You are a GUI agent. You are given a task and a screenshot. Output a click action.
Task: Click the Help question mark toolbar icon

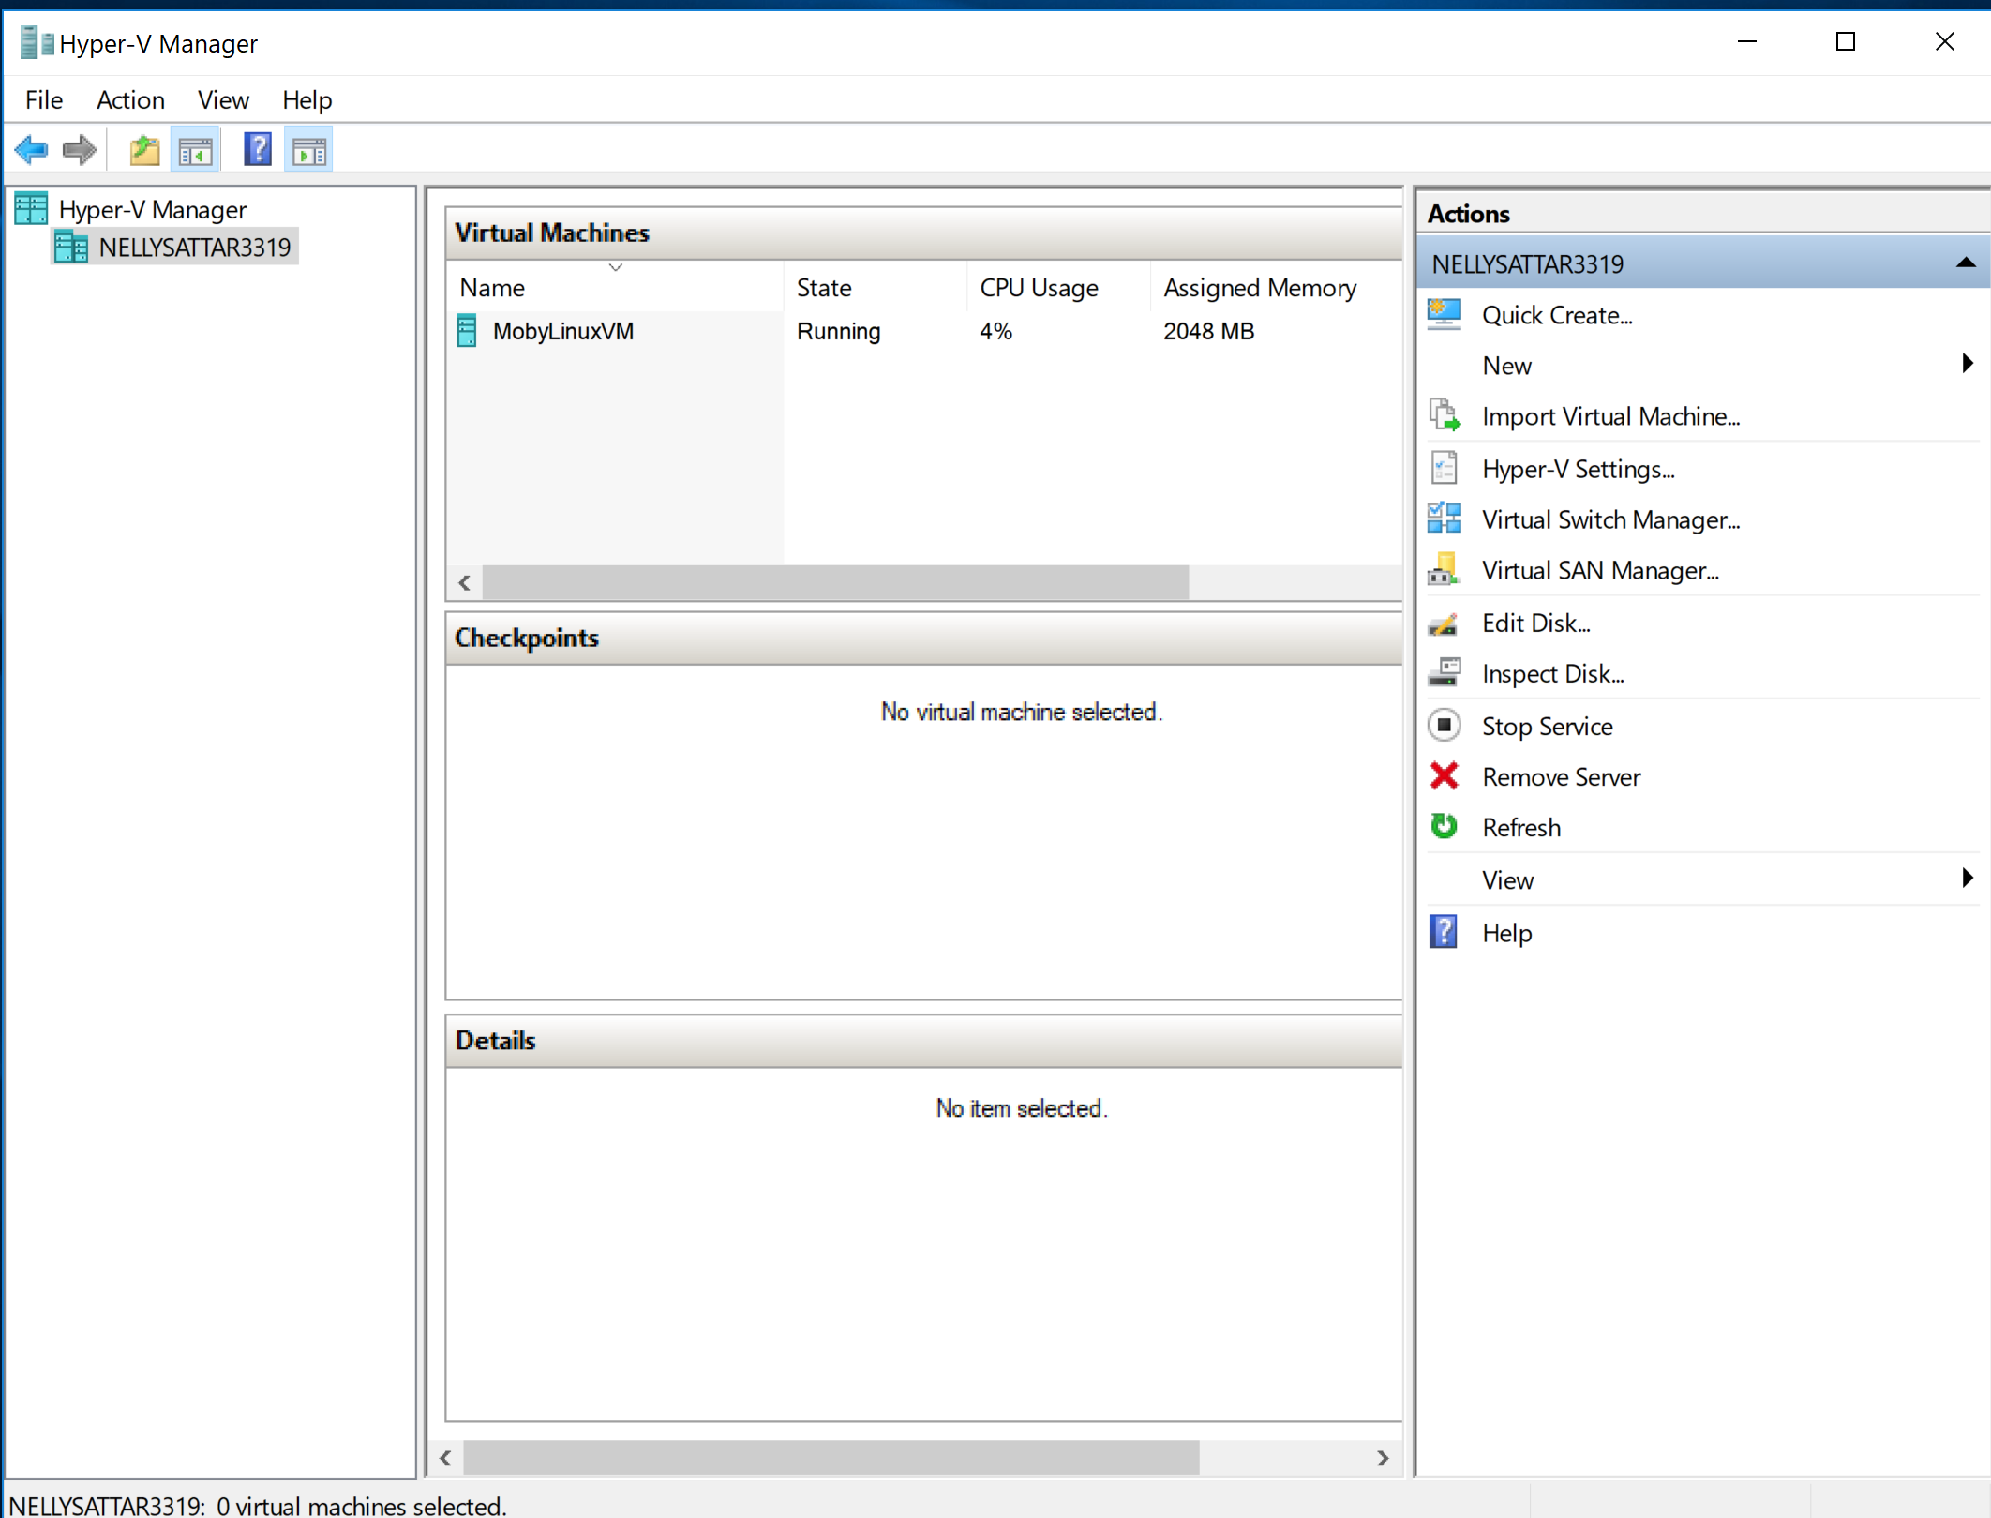pos(257,150)
